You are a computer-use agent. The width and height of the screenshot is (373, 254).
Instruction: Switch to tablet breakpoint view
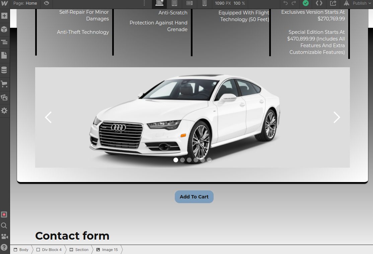pos(174,3)
